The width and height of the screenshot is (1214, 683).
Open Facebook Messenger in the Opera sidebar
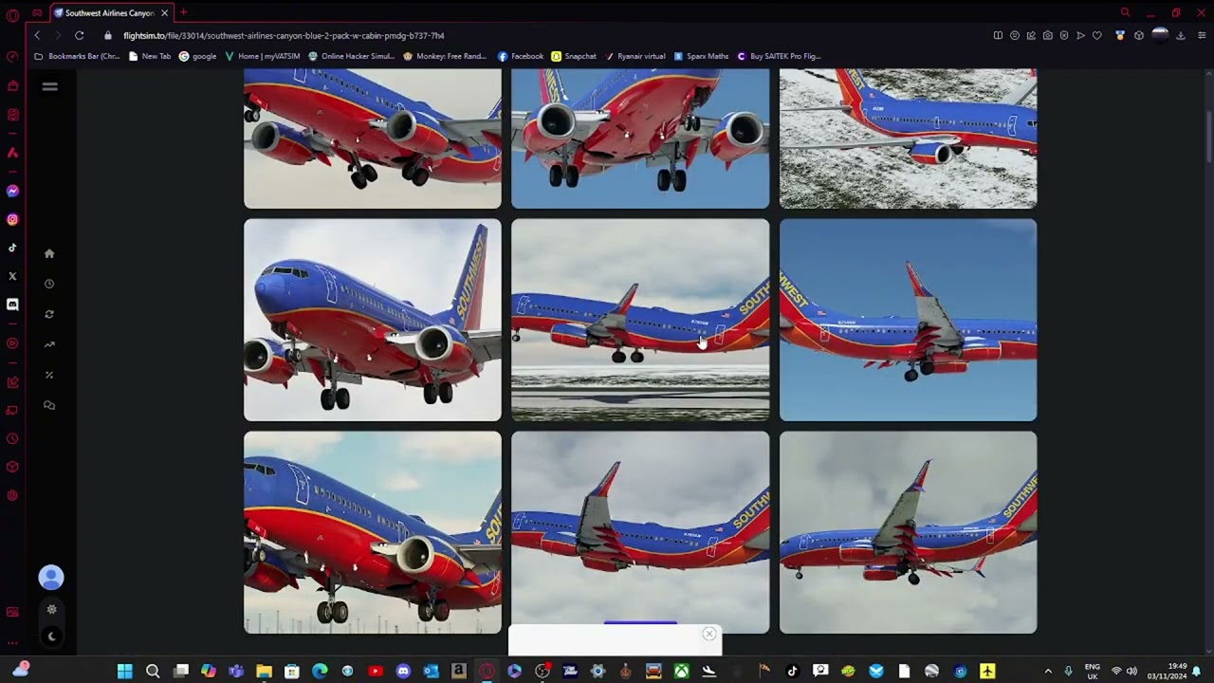pyautogui.click(x=12, y=191)
